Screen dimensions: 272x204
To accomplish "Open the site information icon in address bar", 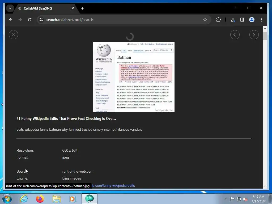I will pos(41,20).
